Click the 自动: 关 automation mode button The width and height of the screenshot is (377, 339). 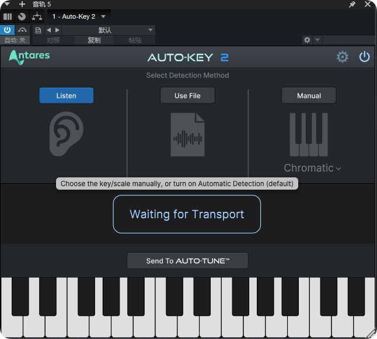point(15,40)
